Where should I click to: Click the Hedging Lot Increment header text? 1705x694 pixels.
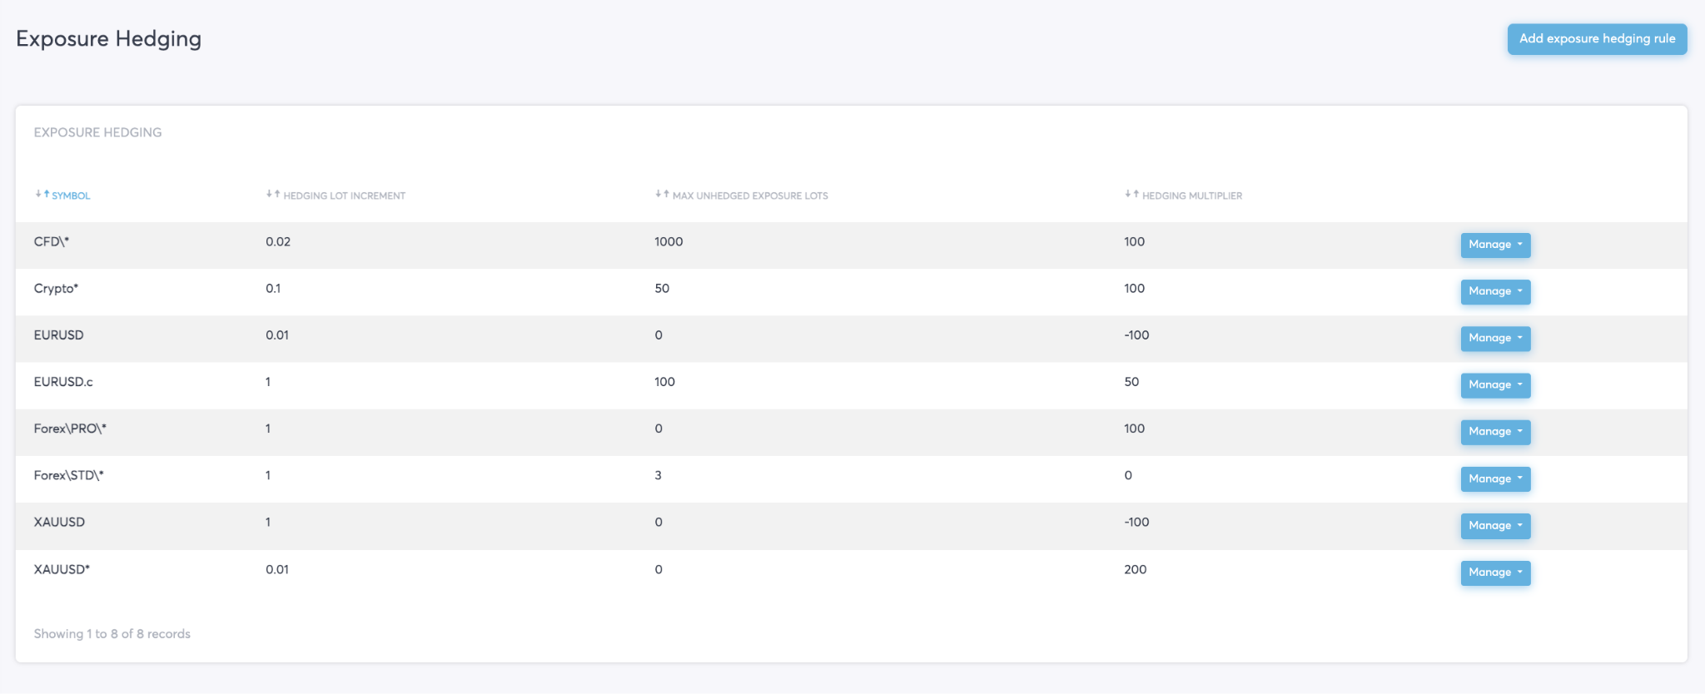click(x=344, y=196)
